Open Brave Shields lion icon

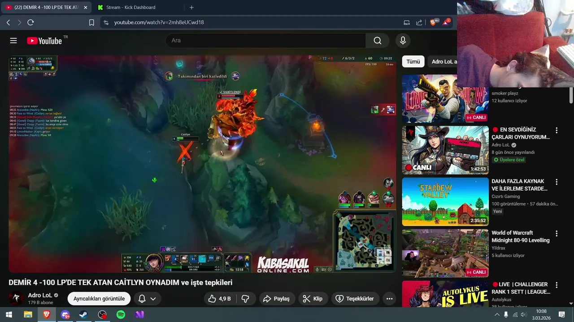[434, 22]
